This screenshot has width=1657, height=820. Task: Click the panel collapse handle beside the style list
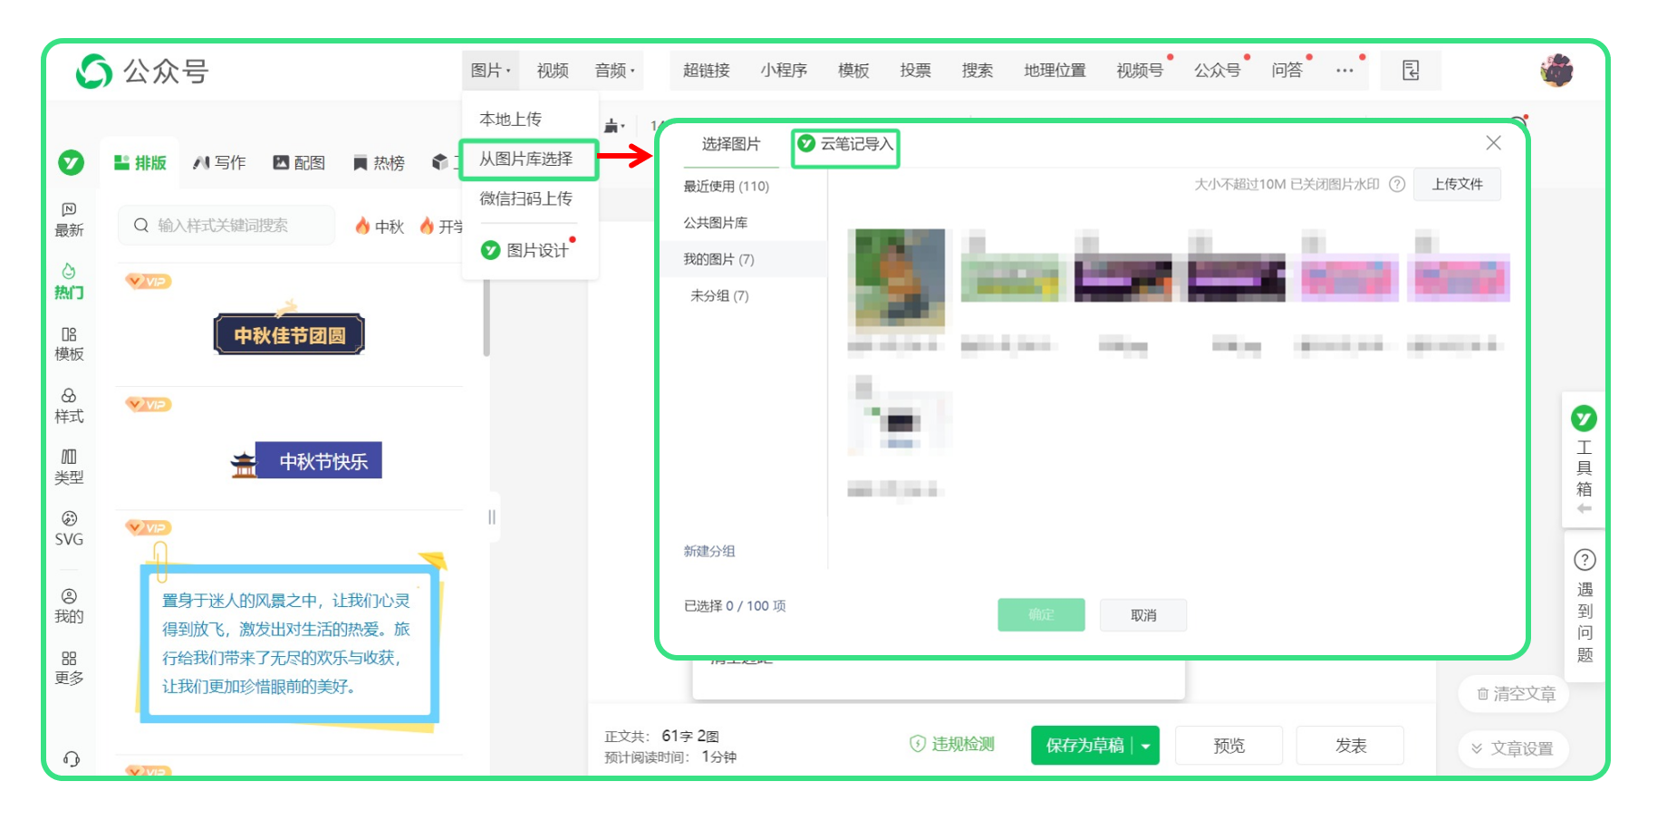pyautogui.click(x=492, y=517)
